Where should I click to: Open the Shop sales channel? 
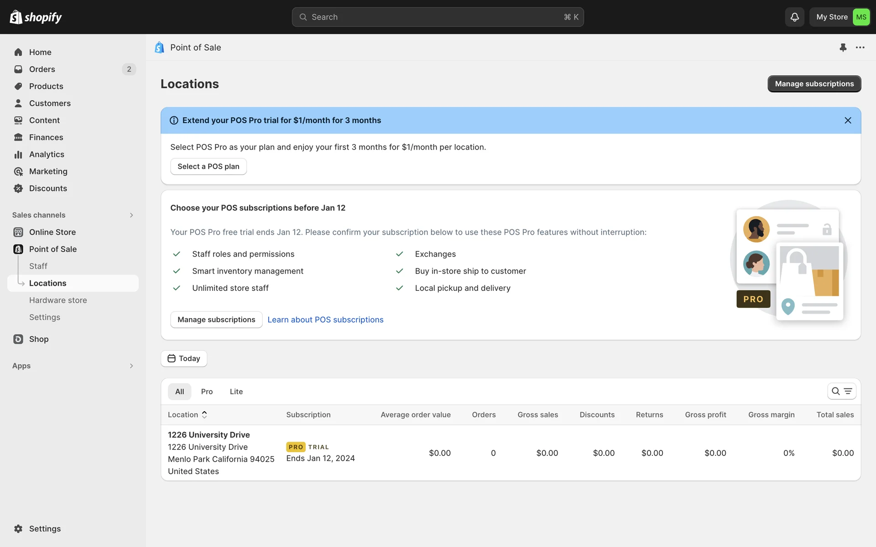click(39, 339)
